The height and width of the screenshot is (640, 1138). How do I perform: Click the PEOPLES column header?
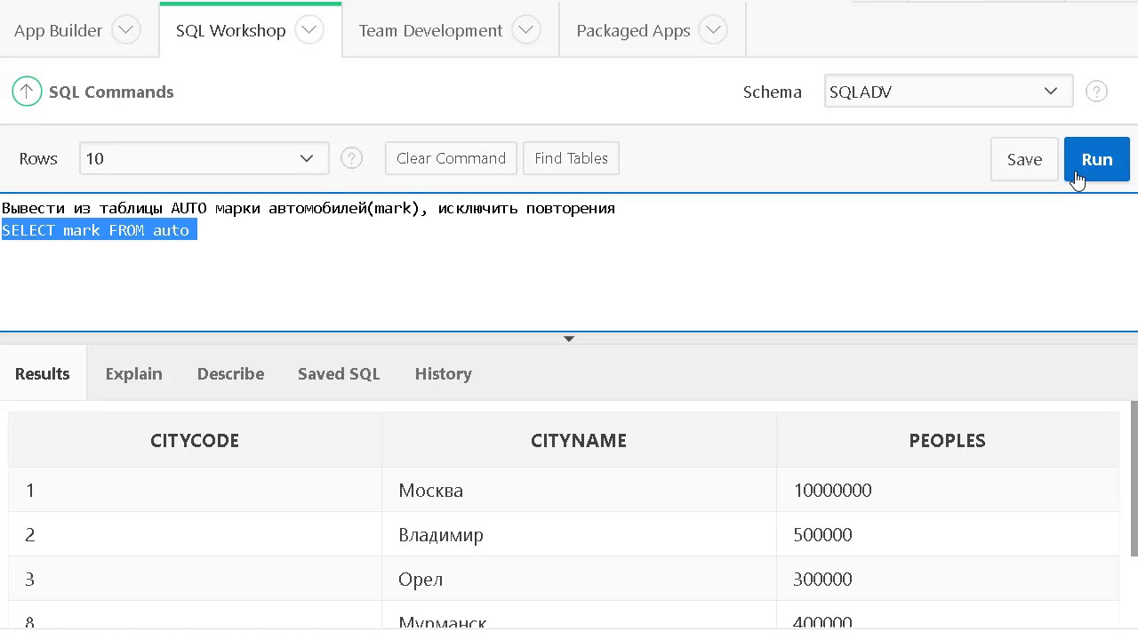point(947,440)
